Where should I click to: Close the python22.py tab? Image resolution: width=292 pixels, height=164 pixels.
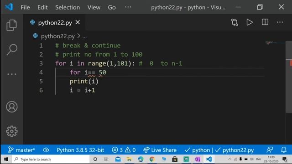78,22
